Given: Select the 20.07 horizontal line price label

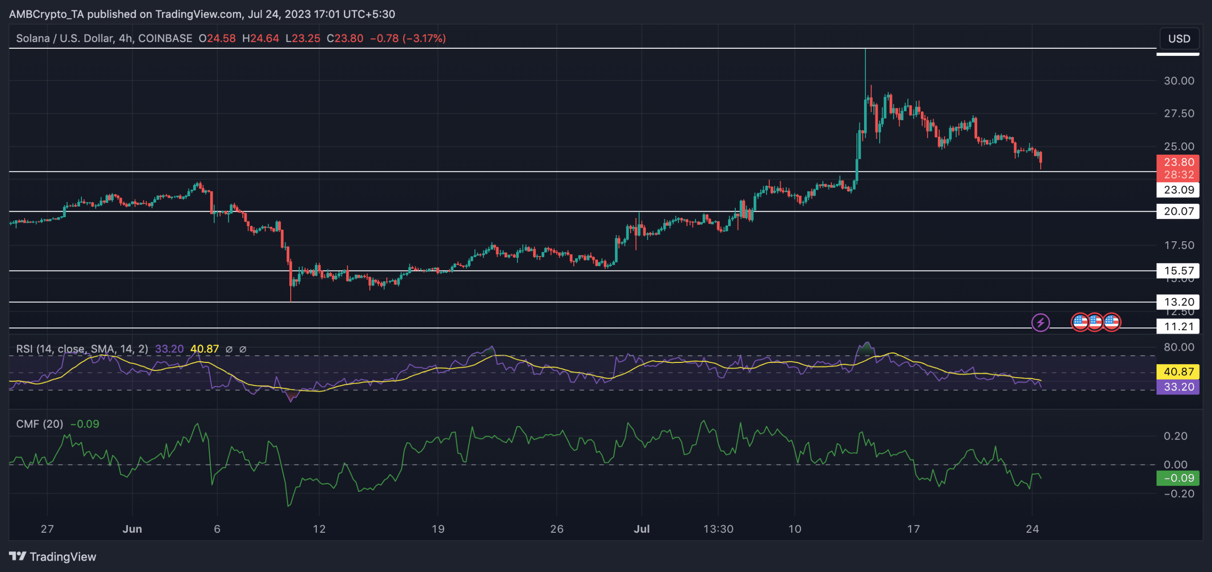Looking at the screenshot, I should (1178, 211).
